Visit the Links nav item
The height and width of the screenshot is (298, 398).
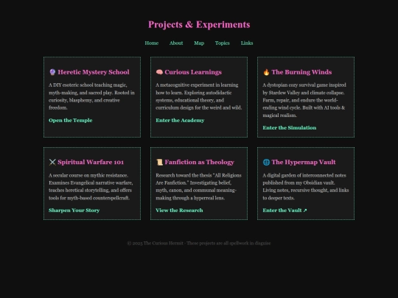point(247,43)
